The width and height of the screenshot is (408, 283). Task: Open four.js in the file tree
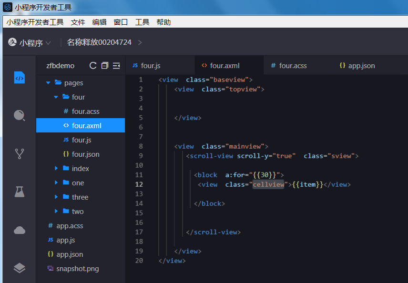point(81,140)
